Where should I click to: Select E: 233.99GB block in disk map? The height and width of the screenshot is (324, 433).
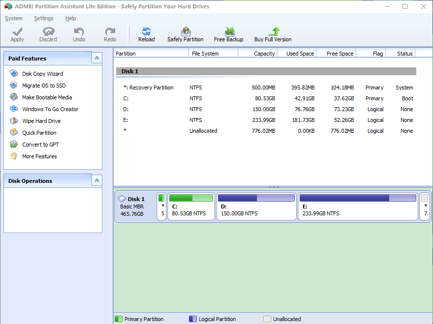(x=358, y=206)
